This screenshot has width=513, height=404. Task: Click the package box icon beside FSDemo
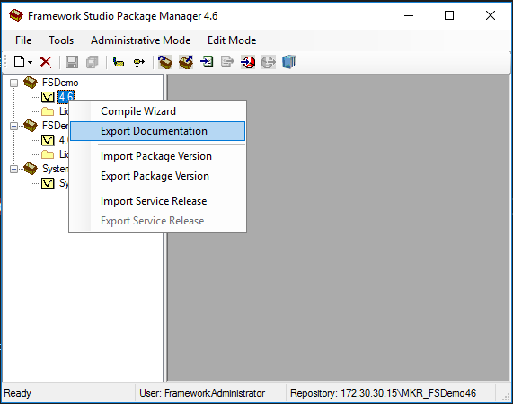31,83
